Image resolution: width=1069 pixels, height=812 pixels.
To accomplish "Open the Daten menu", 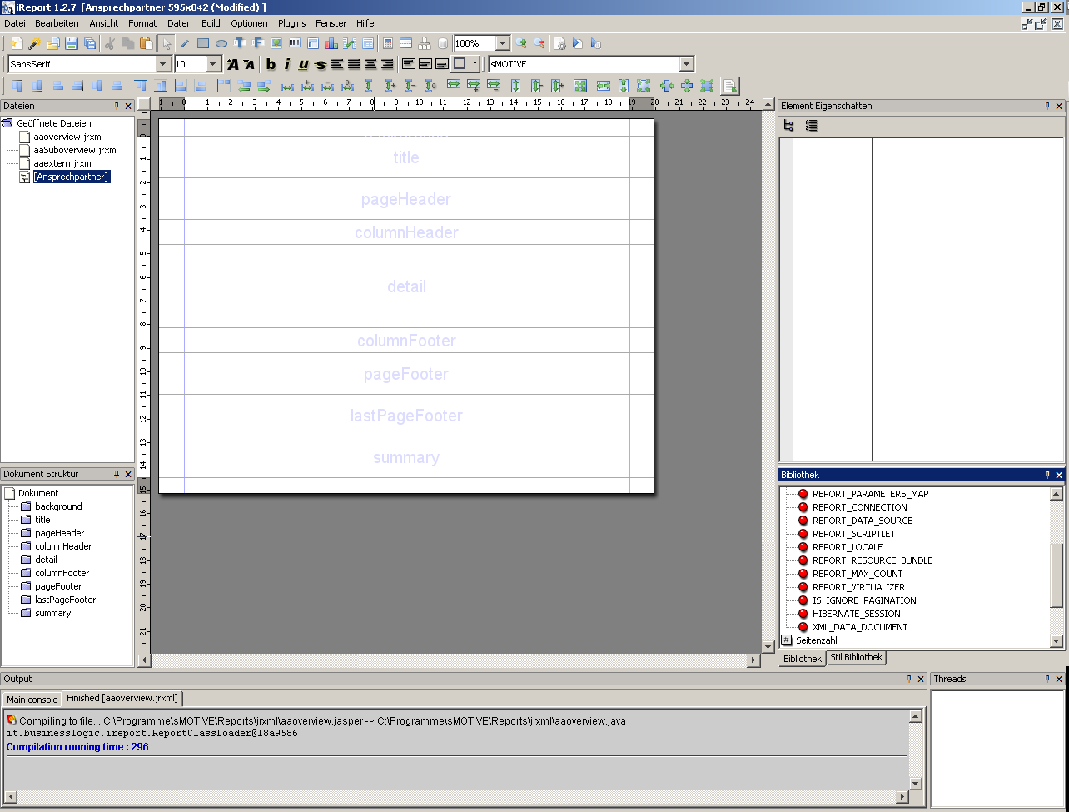I will click(x=179, y=23).
